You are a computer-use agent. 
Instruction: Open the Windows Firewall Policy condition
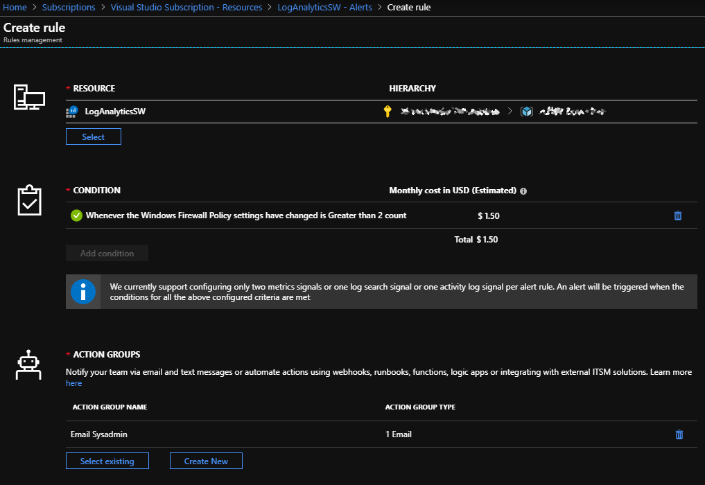pyautogui.click(x=246, y=215)
